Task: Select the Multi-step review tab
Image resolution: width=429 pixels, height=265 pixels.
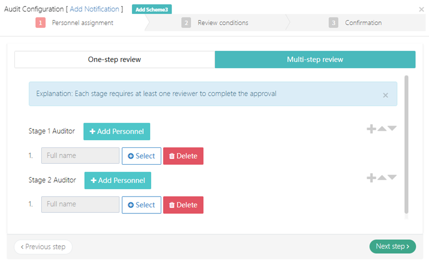Action: (x=315, y=60)
